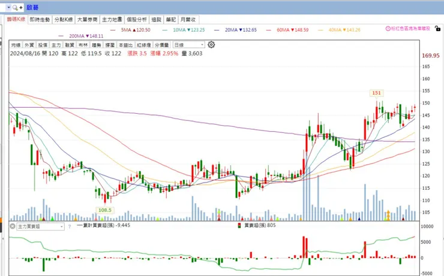Click the 紅綠燈 button

pyautogui.click(x=144, y=45)
